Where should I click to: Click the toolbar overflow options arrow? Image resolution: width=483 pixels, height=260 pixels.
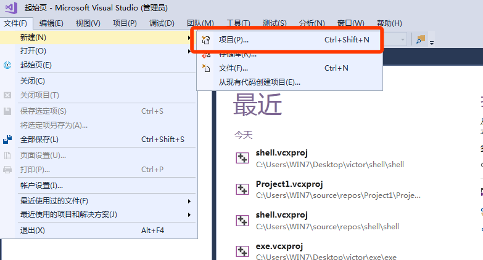432,42
